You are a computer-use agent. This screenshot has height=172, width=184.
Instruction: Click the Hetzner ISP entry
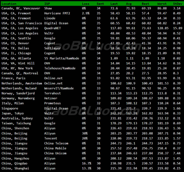tap(51, 98)
